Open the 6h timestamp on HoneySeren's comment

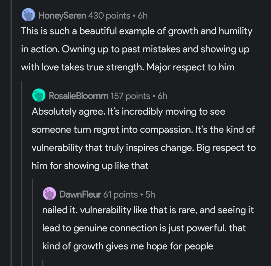coord(143,16)
